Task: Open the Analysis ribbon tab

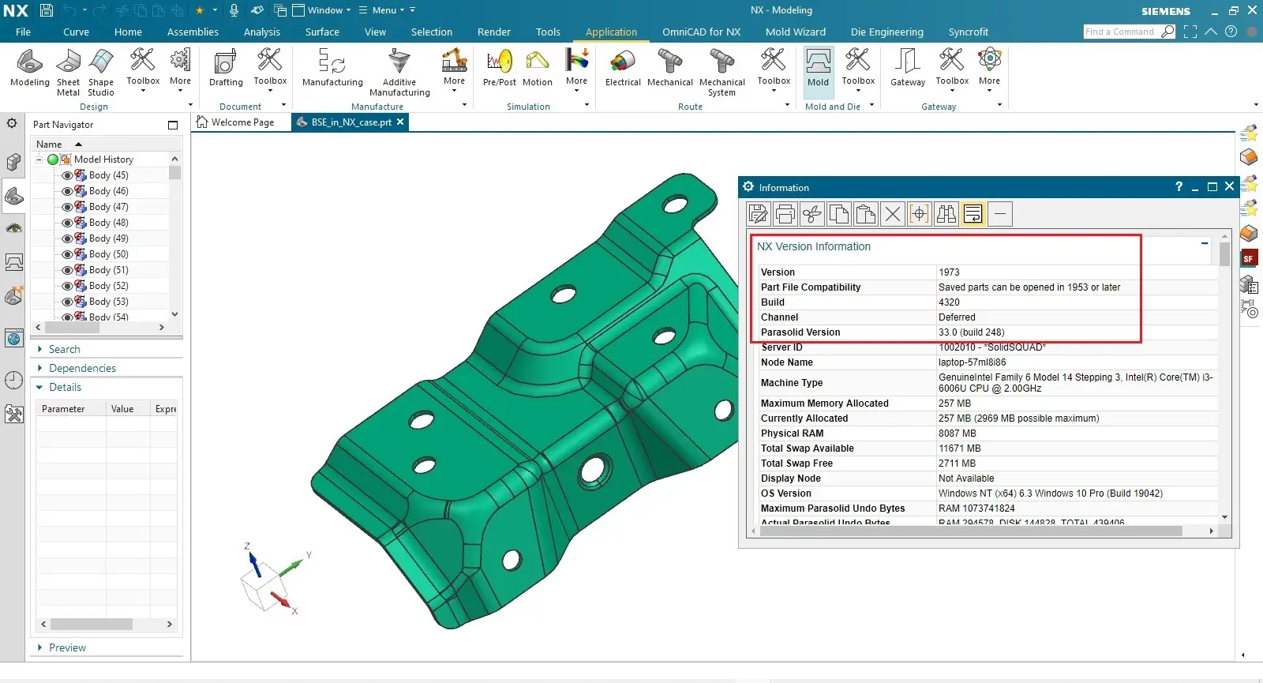Action: [x=262, y=32]
